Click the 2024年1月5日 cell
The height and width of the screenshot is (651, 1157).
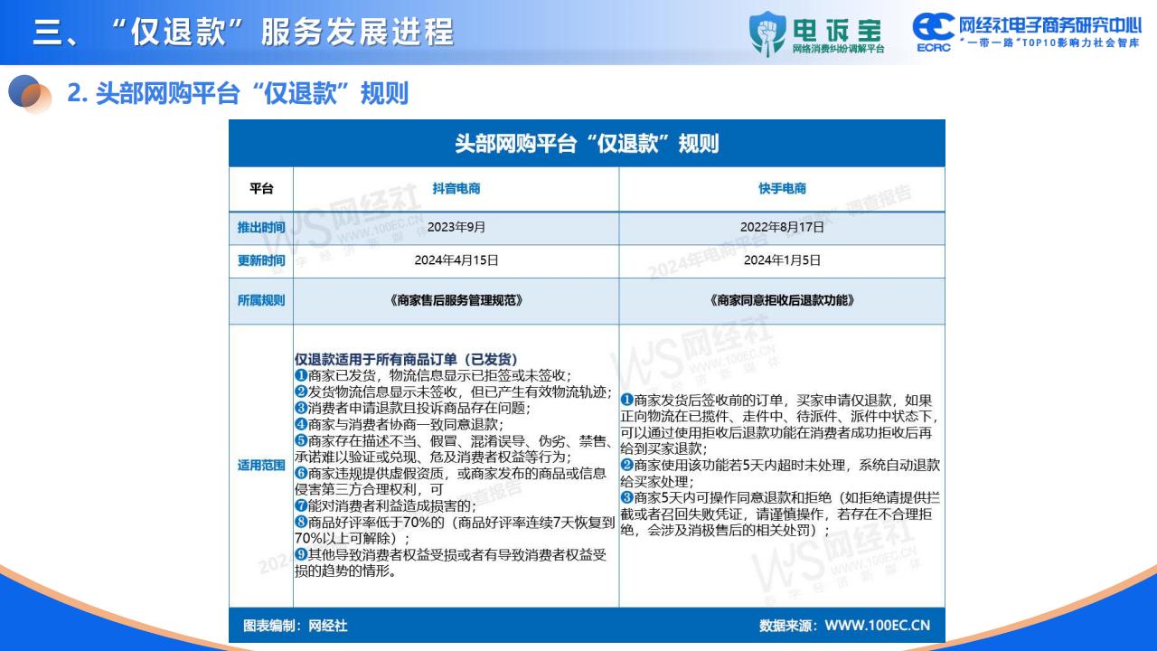[783, 260]
